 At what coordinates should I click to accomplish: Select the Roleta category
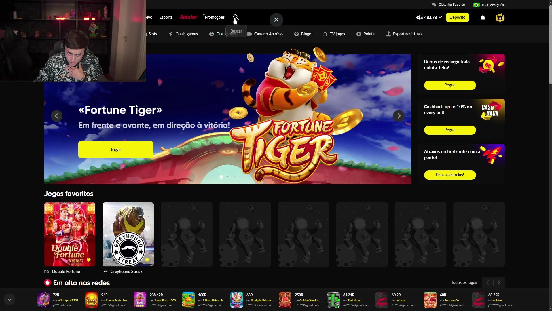point(365,34)
